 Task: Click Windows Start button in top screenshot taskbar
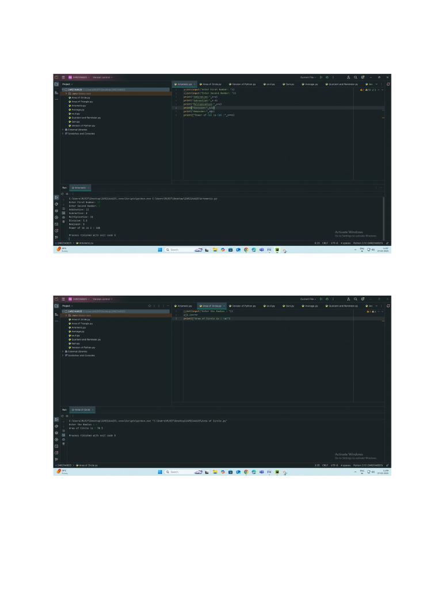160,250
